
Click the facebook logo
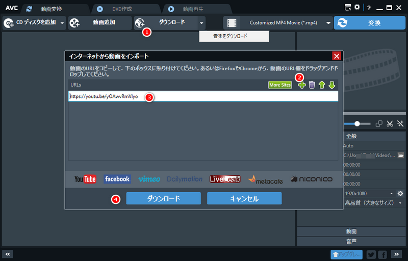coord(117,179)
